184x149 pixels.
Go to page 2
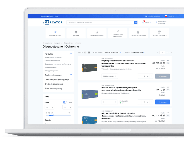click(167, 53)
